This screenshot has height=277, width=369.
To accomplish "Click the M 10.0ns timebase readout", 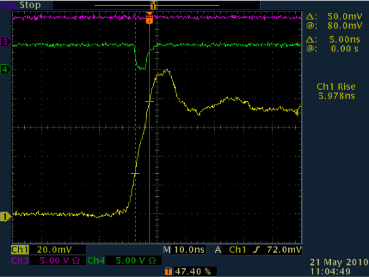I will 184,250.
